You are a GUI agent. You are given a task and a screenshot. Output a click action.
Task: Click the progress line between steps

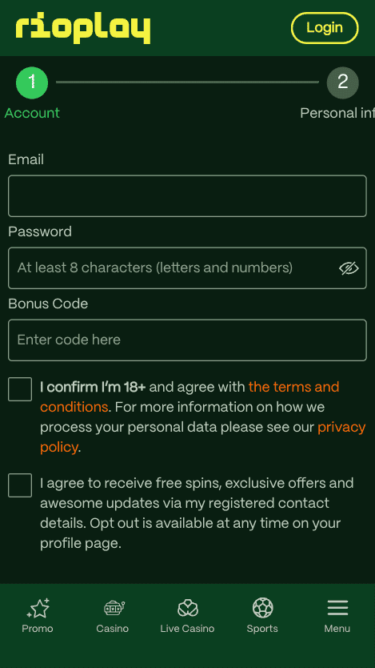tap(187, 82)
